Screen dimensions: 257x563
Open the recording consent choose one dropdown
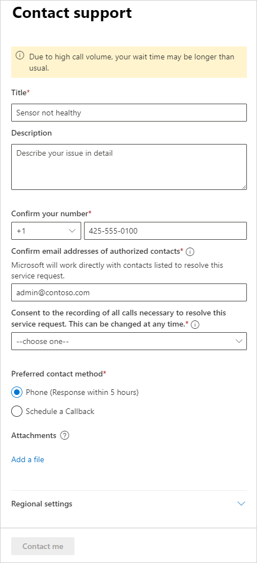tap(129, 341)
